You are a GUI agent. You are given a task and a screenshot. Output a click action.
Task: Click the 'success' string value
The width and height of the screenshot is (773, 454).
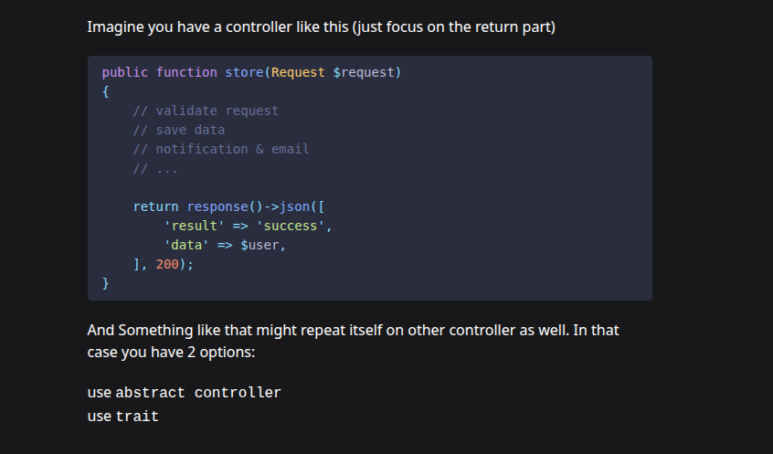coord(290,226)
